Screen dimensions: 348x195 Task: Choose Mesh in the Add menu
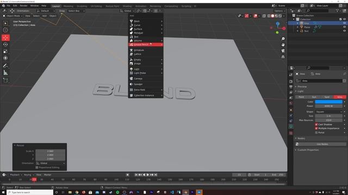[146, 21]
